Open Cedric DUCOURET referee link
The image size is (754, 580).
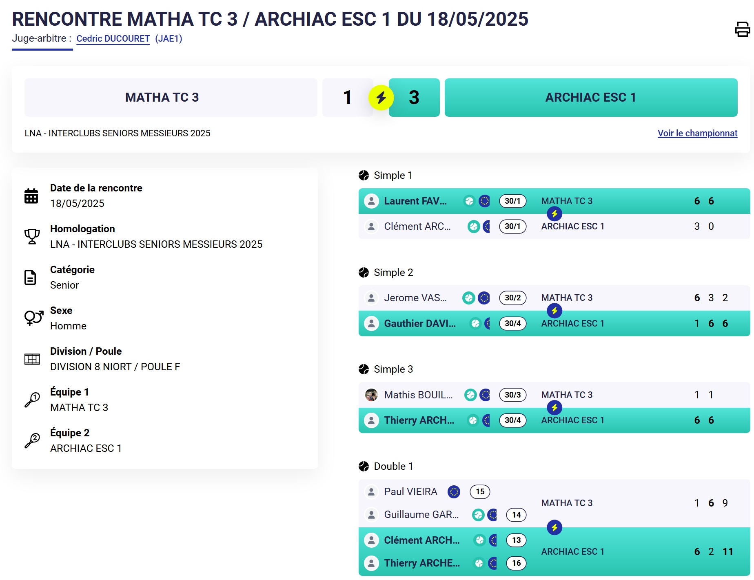113,38
